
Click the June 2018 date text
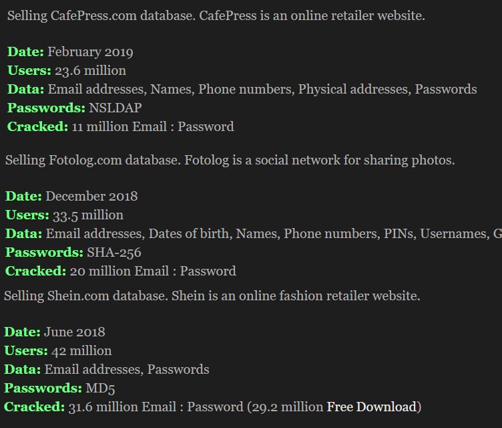[75, 332]
